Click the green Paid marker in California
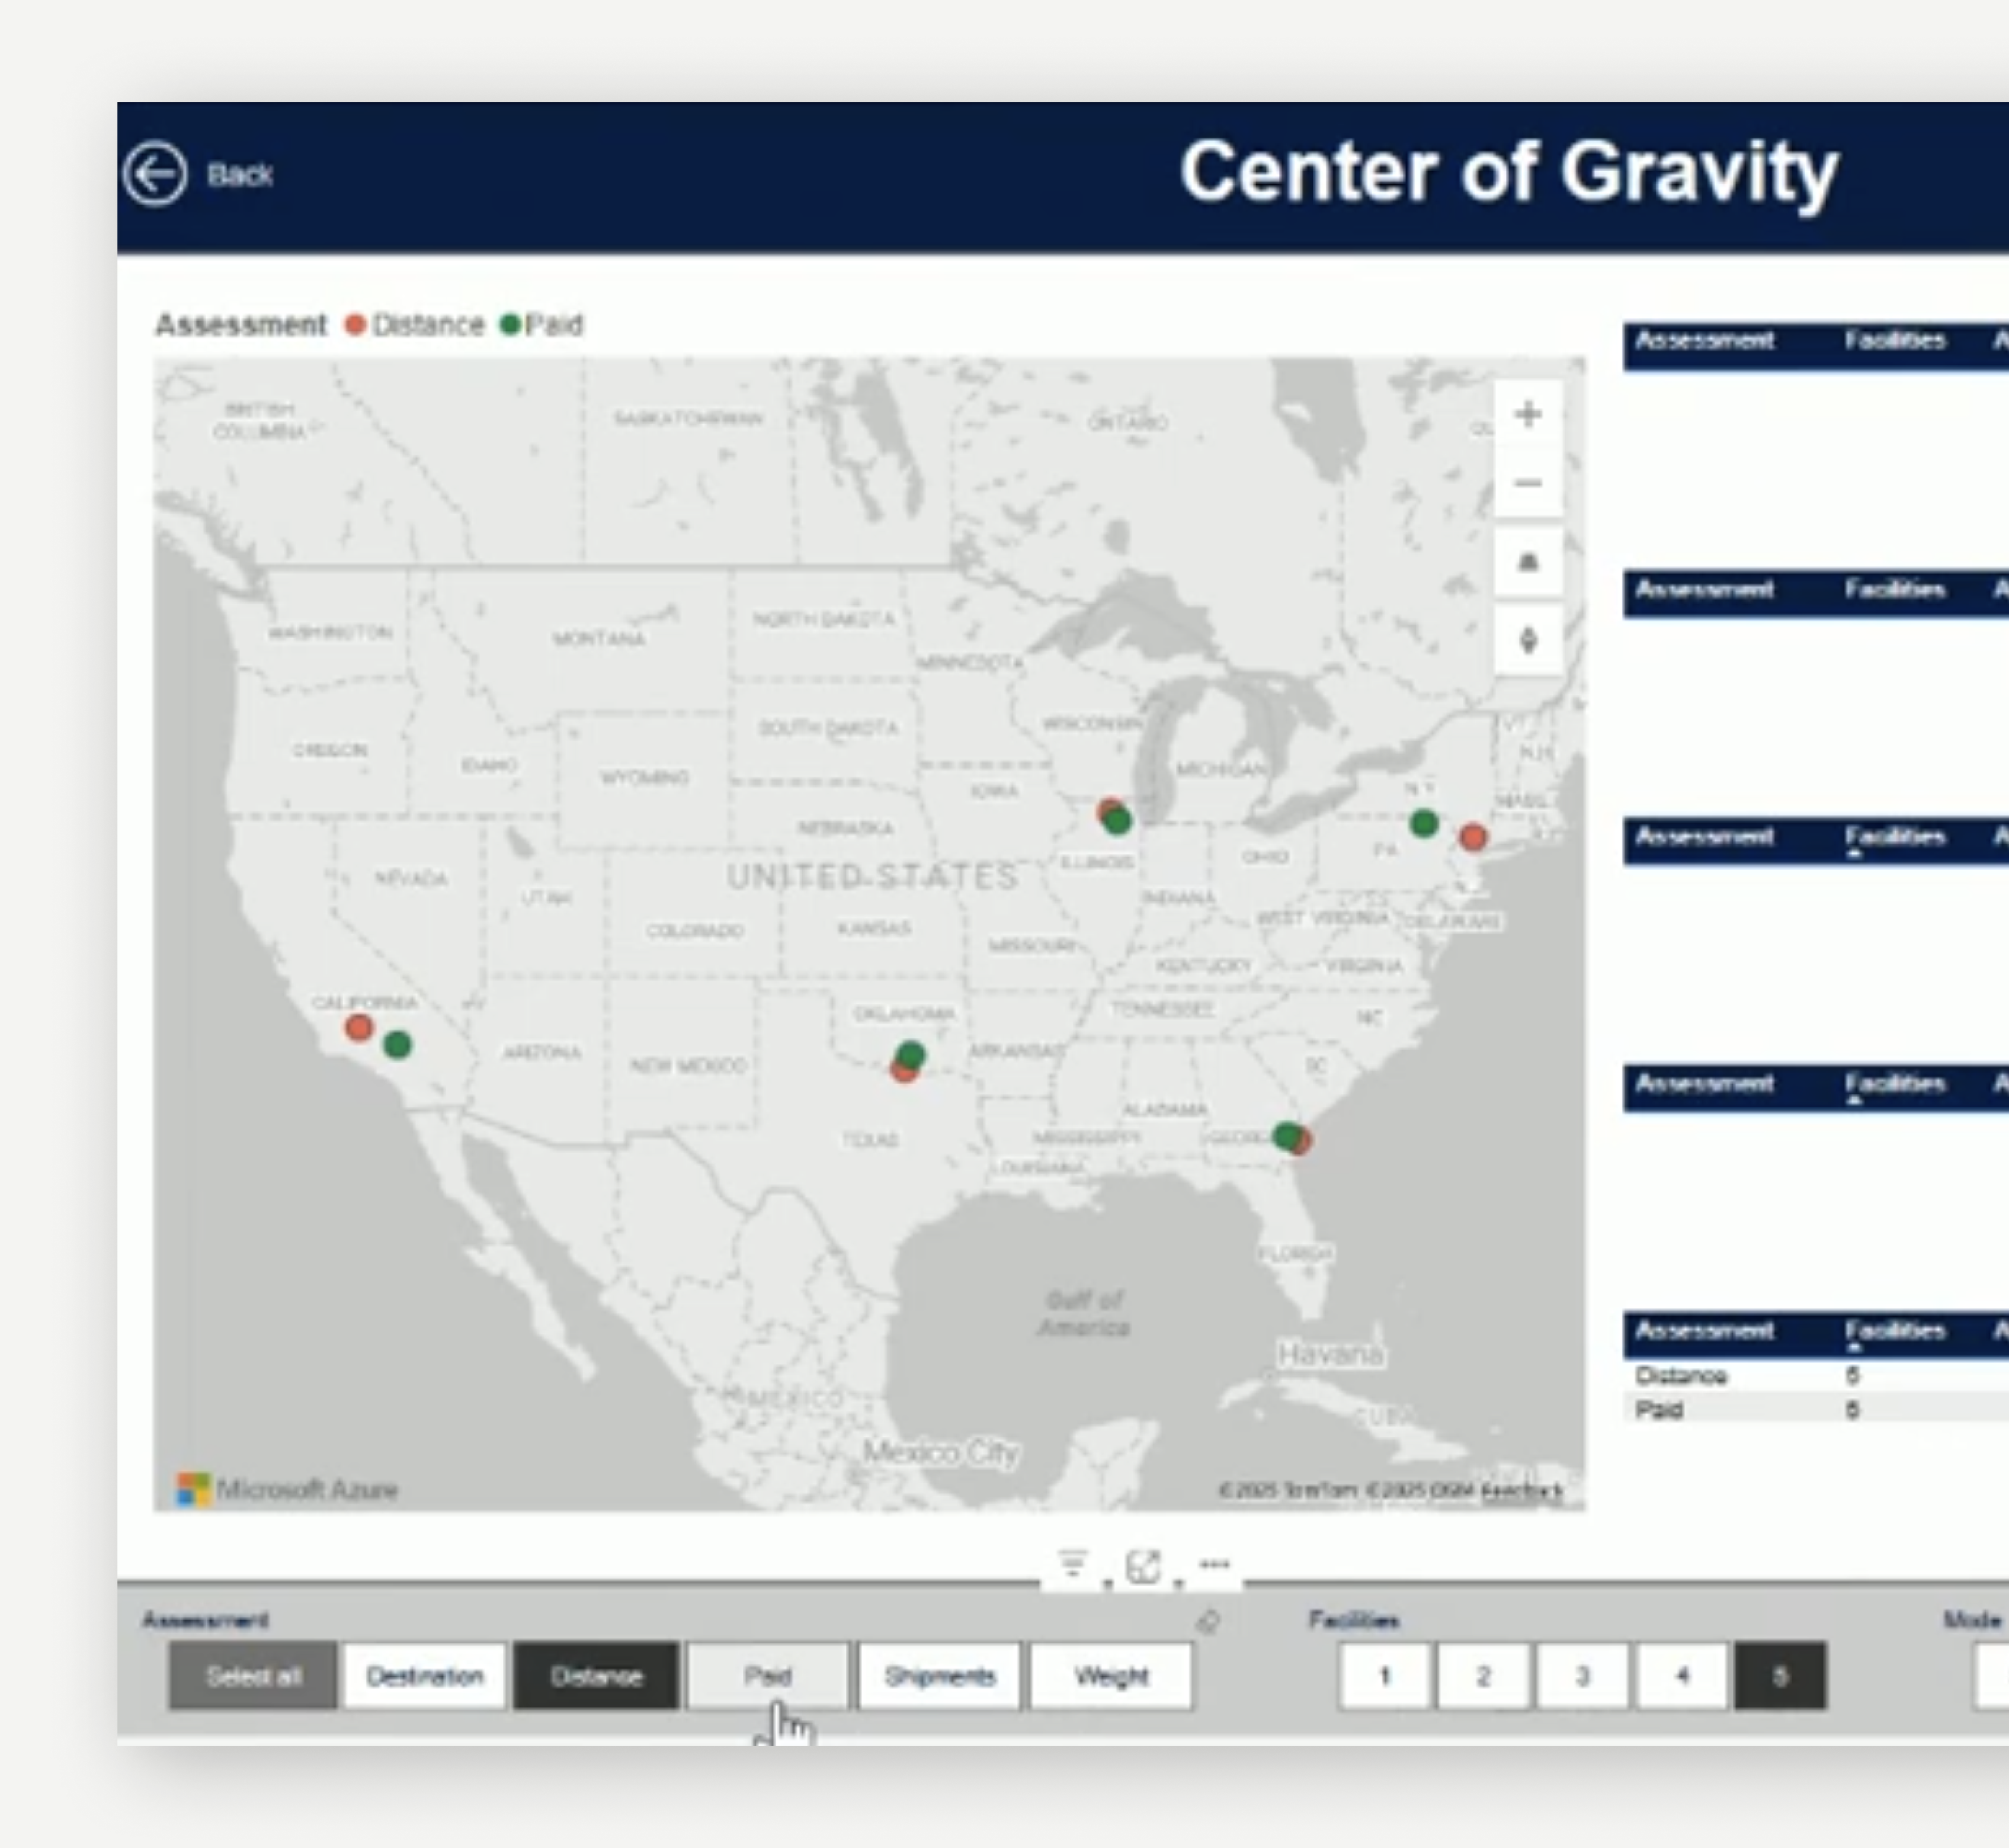The width and height of the screenshot is (2009, 1848). pyautogui.click(x=398, y=1045)
